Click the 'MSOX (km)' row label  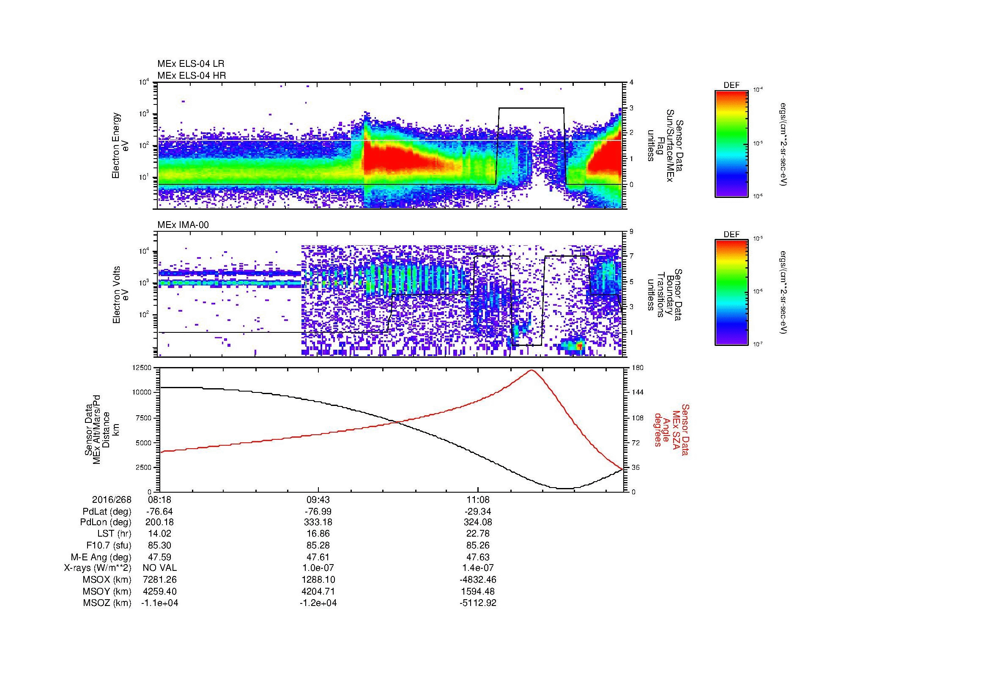107,580
